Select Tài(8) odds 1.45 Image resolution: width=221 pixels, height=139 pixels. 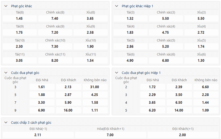point(20,19)
